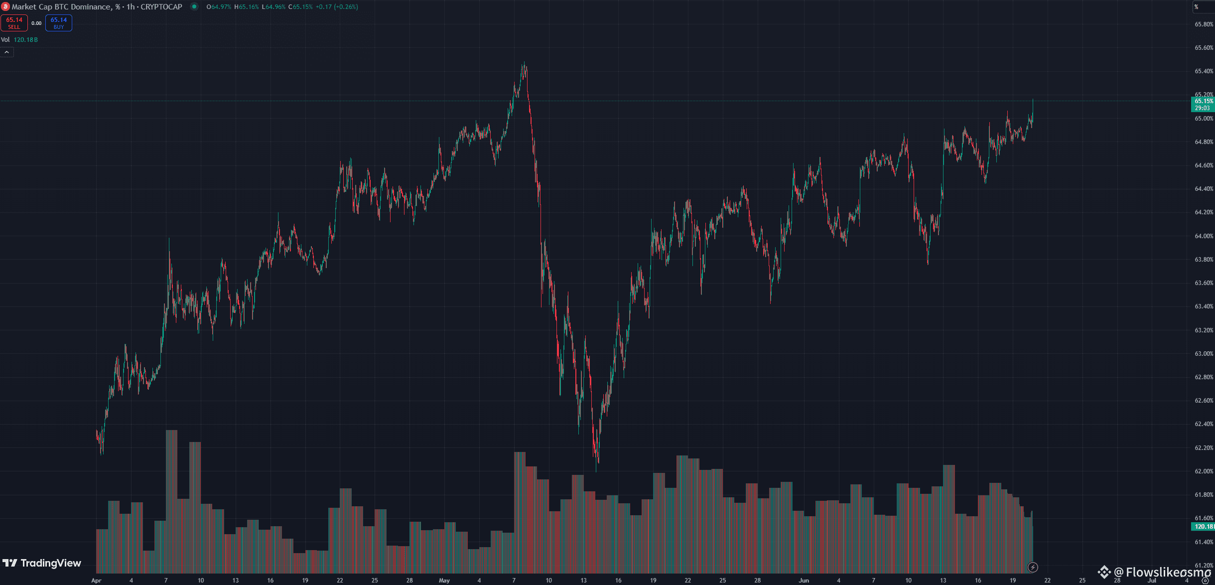Click the +0.17 (+0.26%) change value
The height and width of the screenshot is (585, 1215).
[337, 7]
